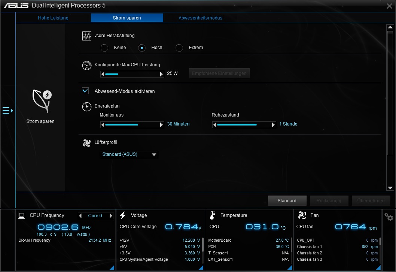Screen dimensions: 396x272
Task: Click the CPU-Leistung gauge icon
Action: (86, 66)
